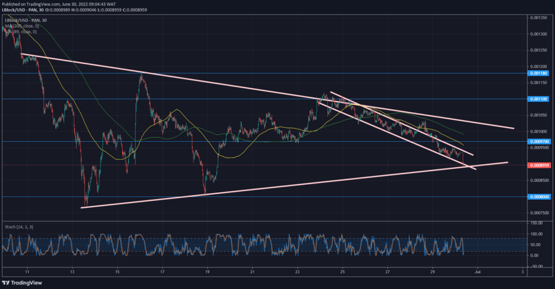The height and width of the screenshot is (289, 555).
Task: Click date label 19 on time axis
Action: pyautogui.click(x=207, y=272)
